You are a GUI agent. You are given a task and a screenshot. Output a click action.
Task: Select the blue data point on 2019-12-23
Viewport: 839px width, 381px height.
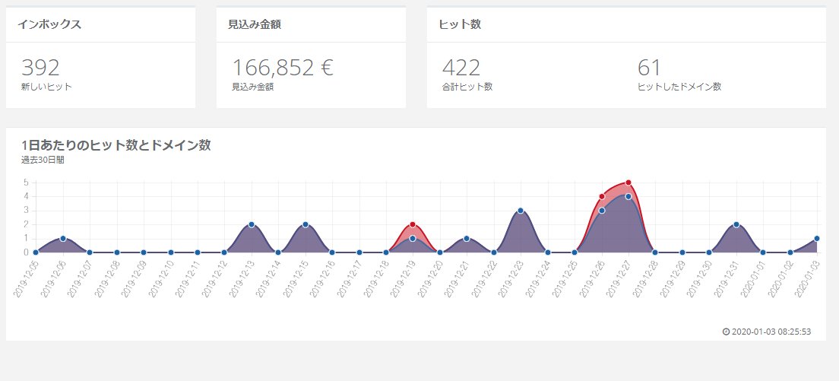521,211
